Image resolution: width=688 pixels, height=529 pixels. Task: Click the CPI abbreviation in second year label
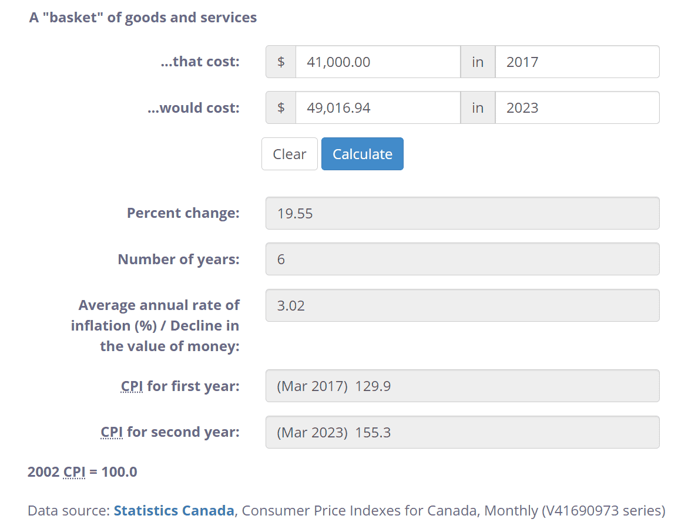[x=112, y=432]
